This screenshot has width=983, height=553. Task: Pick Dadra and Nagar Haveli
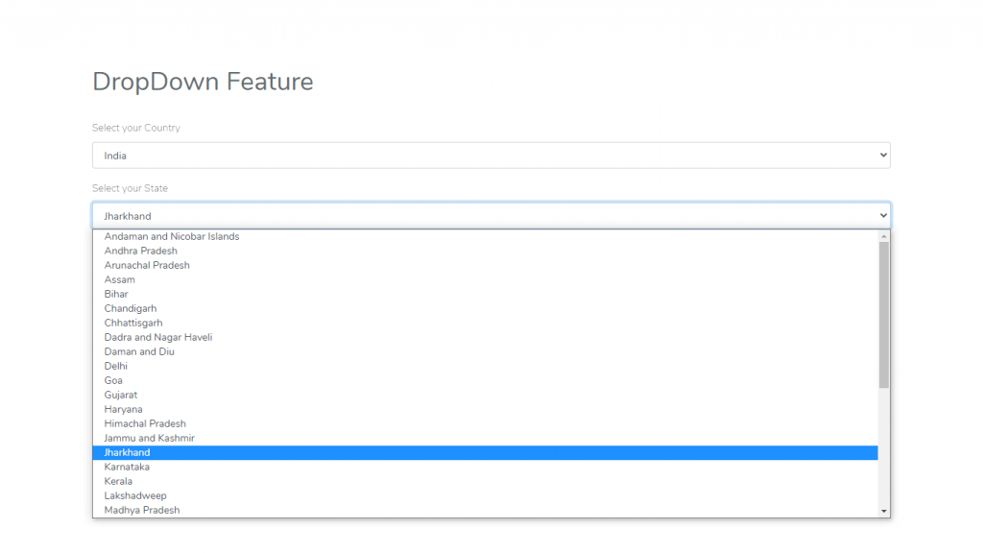coord(158,337)
